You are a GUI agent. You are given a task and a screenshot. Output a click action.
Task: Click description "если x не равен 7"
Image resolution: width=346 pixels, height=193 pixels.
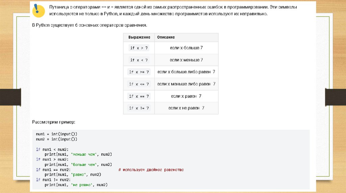coord(186,108)
